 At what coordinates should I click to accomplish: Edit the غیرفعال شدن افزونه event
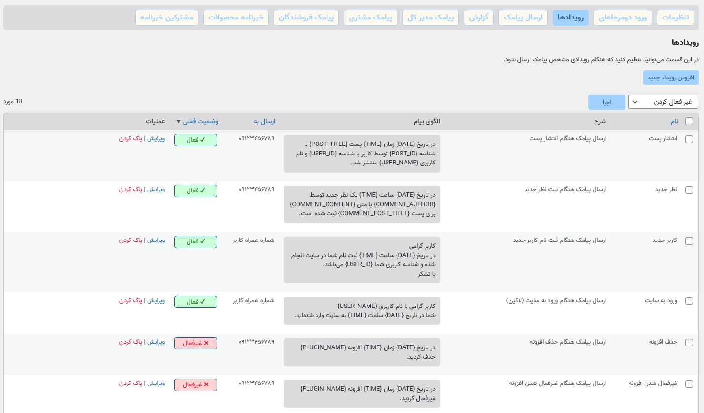[156, 383]
